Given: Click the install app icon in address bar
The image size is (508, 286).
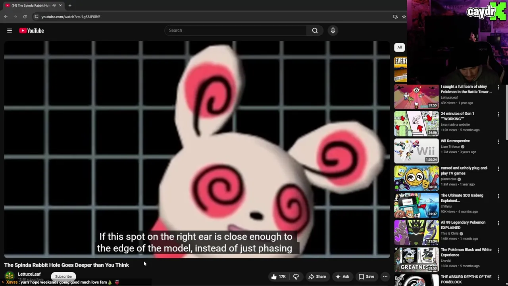Looking at the screenshot, I should [395, 17].
